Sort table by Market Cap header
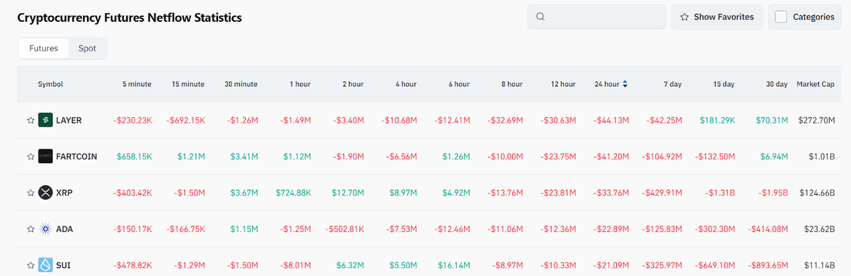The width and height of the screenshot is (851, 276). tap(815, 84)
